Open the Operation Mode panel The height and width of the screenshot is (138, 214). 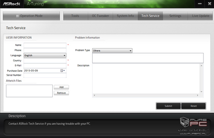(x=31, y=16)
